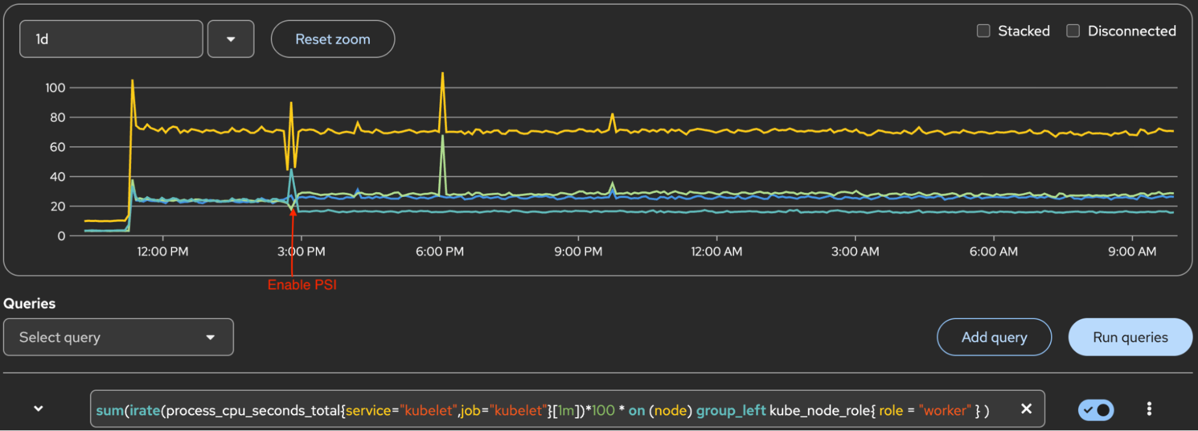Image resolution: width=1198 pixels, height=431 pixels.
Task: Click the Add query button
Action: [x=994, y=338]
